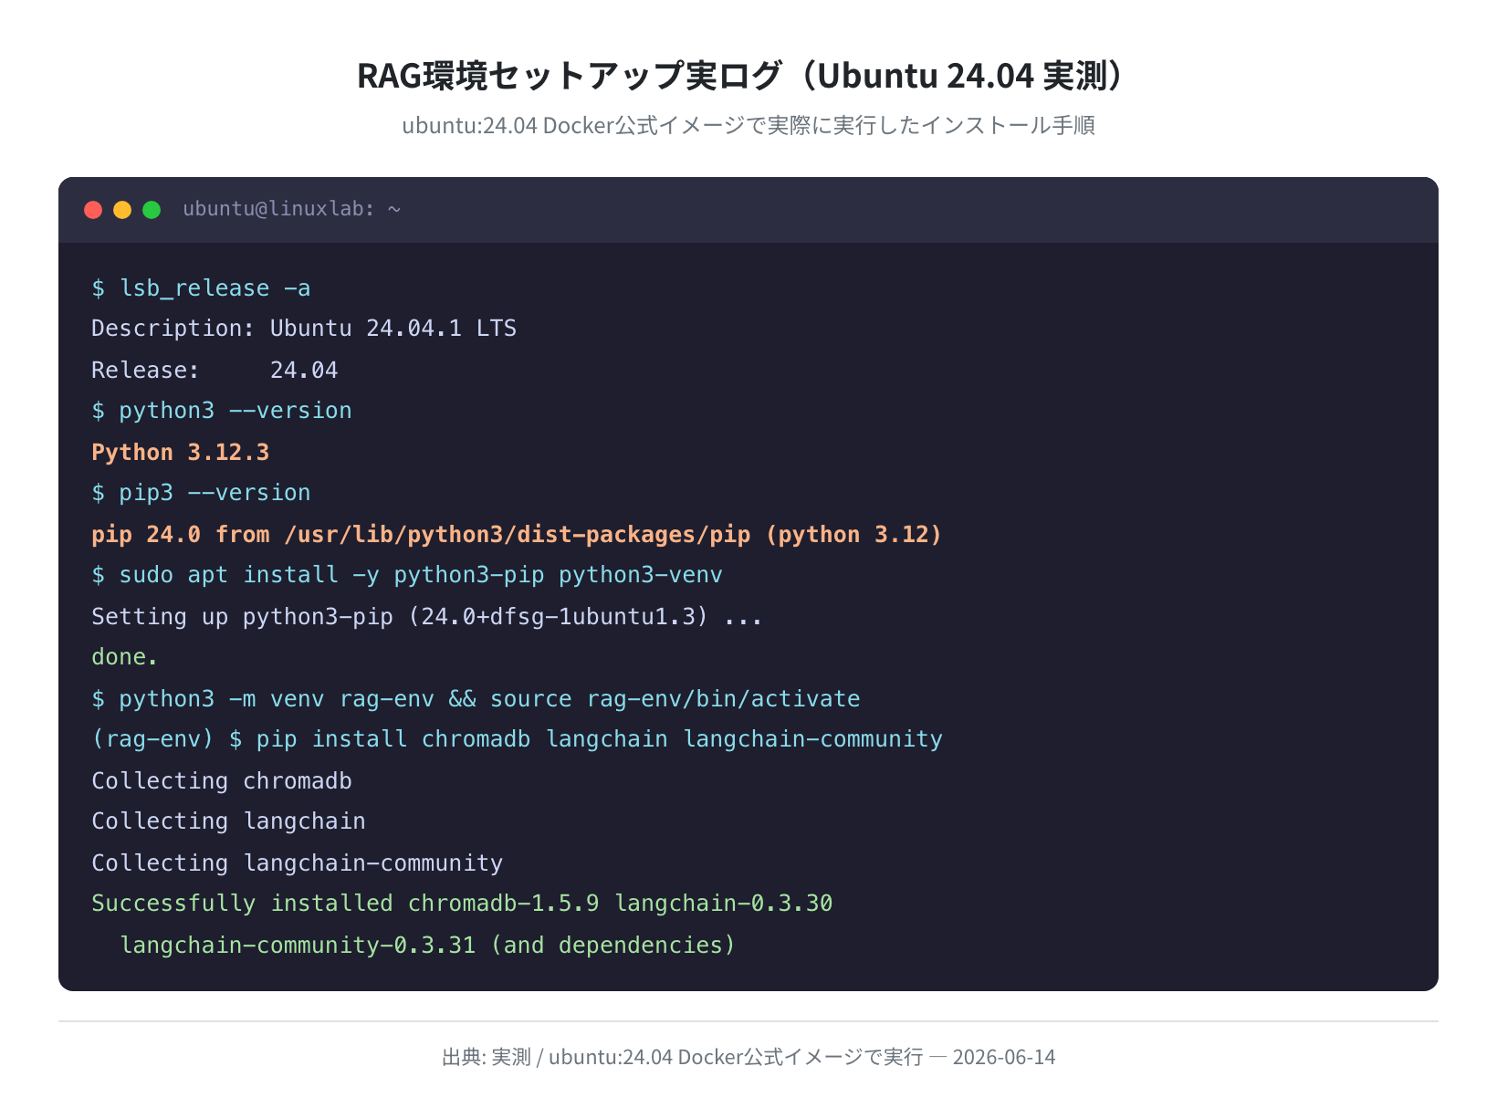
Task: Click the footer source line '出典: 実測'
Action: click(x=748, y=1057)
